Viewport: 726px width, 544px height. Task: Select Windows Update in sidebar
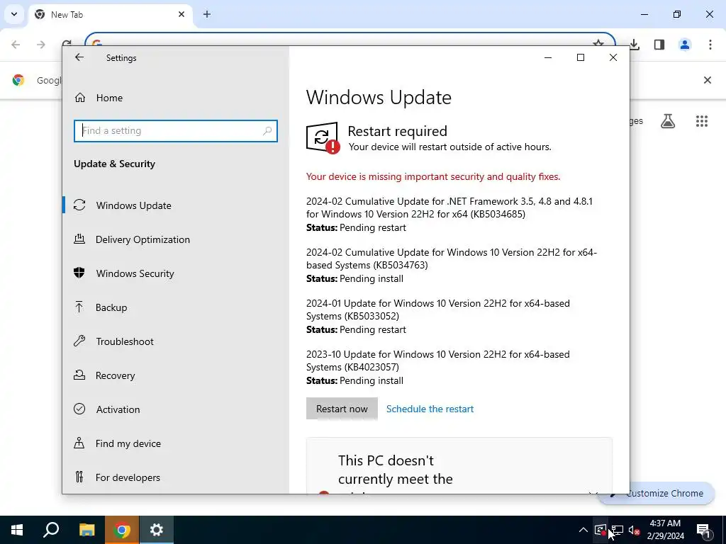(x=176, y=205)
